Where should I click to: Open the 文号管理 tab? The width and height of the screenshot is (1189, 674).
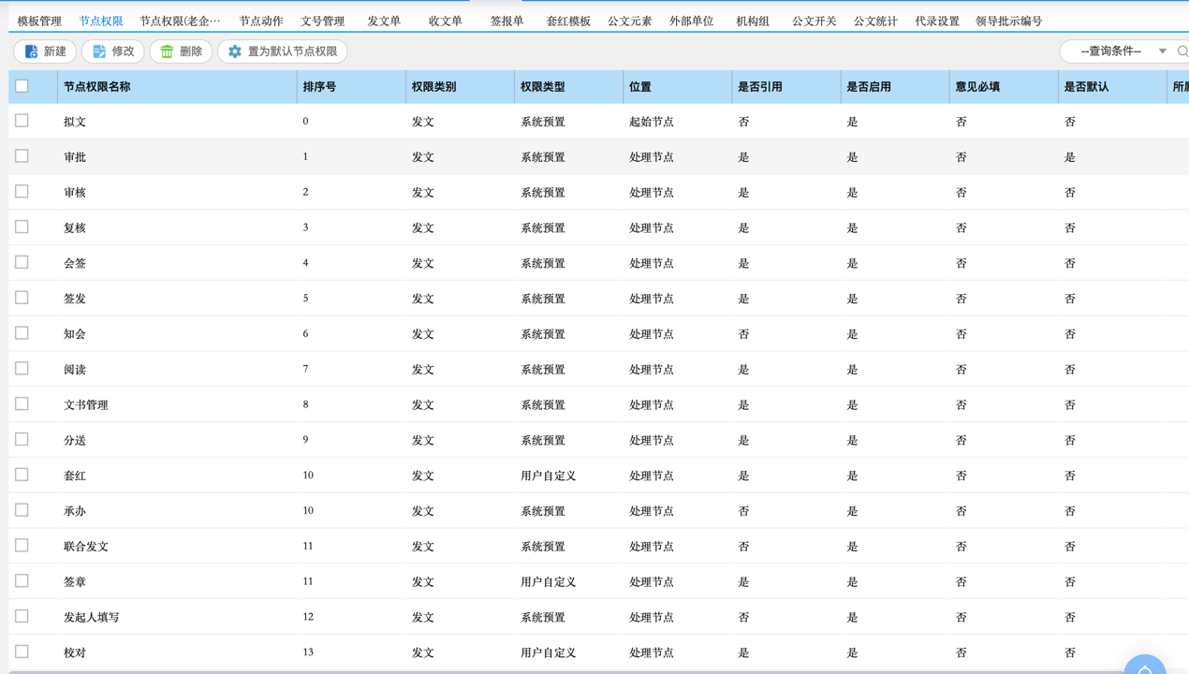[x=322, y=21]
